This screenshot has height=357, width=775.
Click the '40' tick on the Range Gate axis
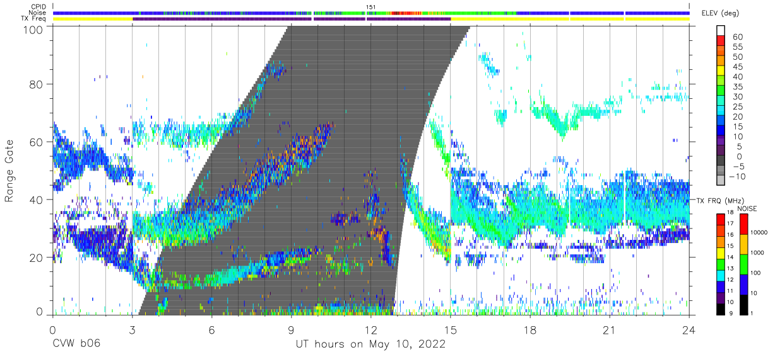[x=37, y=200]
